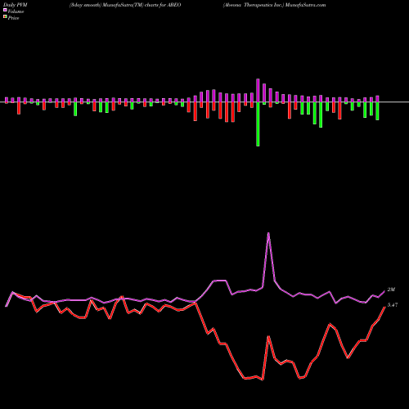Screen dimensions: 409x409
Task: Click the Price legend color swatch
Action: (5, 17)
